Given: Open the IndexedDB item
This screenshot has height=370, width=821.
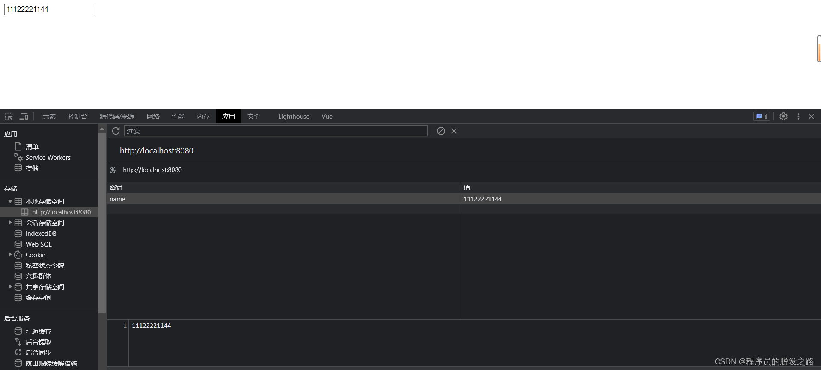Looking at the screenshot, I should pyautogui.click(x=41, y=233).
